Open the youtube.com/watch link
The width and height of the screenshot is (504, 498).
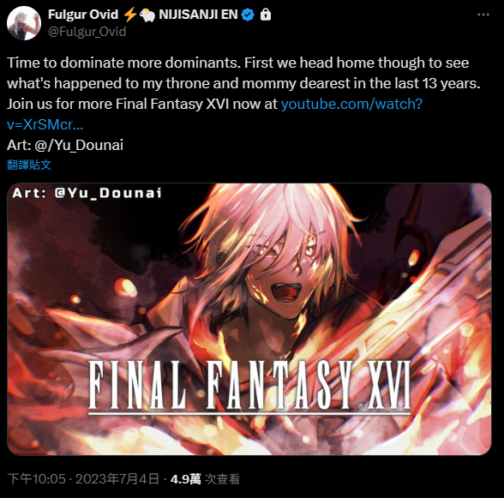pyautogui.click(x=351, y=104)
